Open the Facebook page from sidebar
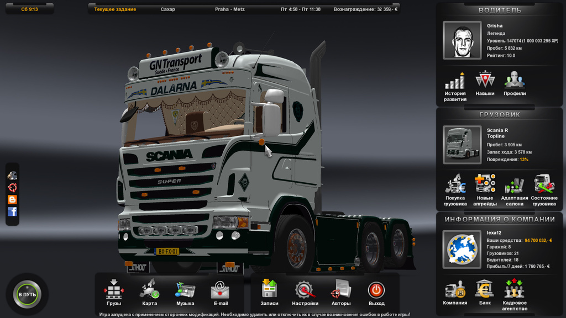The width and height of the screenshot is (566, 318). pyautogui.click(x=12, y=210)
